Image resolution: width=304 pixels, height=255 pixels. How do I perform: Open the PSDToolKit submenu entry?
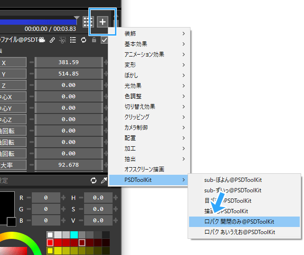[149, 179]
